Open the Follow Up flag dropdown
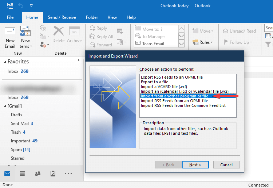The height and width of the screenshot is (188, 273). point(238,42)
